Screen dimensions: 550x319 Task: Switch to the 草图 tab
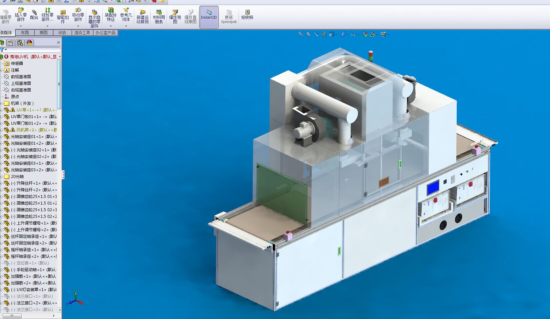(x=44, y=33)
